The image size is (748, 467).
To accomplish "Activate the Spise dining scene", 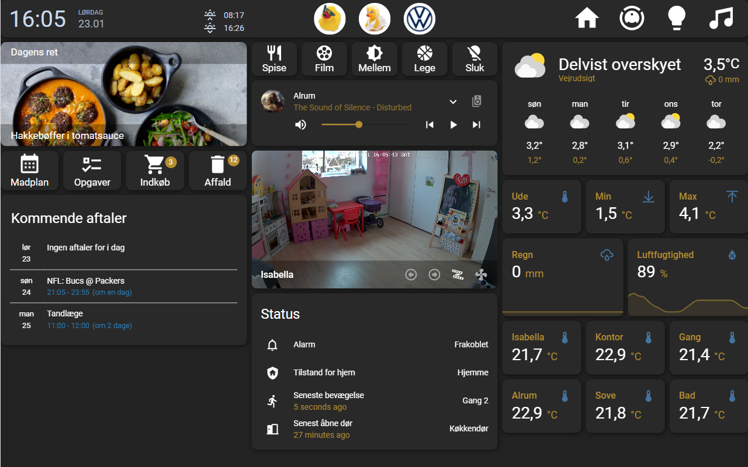I will point(274,59).
